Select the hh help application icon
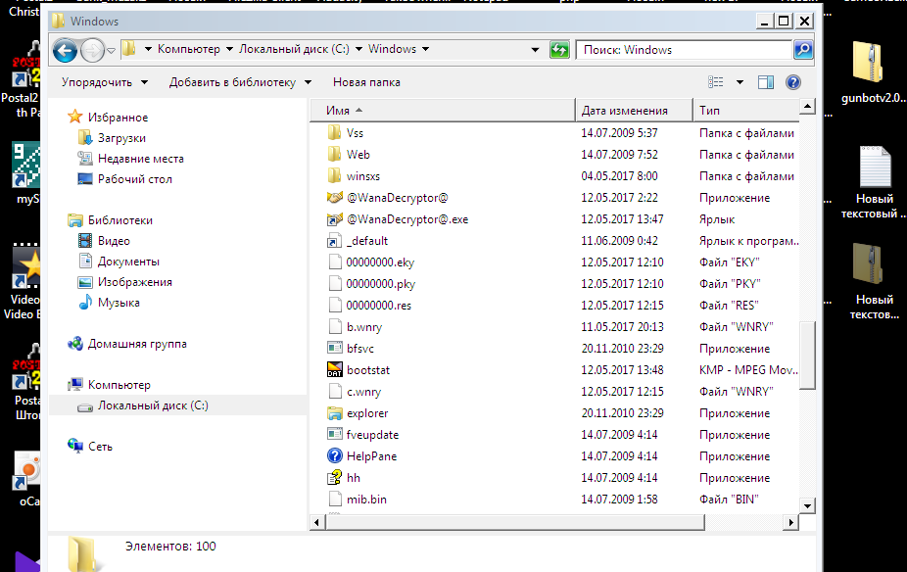Screen dimensions: 907x572 (335, 478)
